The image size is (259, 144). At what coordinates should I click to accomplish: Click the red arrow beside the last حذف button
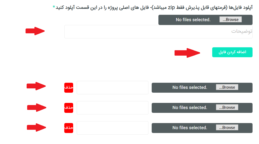36,127
